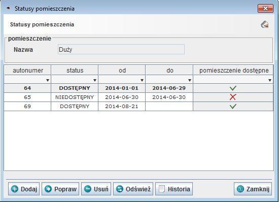Screen dimensions: 279x202
Task: Sort by the do column header
Action: 169,71
